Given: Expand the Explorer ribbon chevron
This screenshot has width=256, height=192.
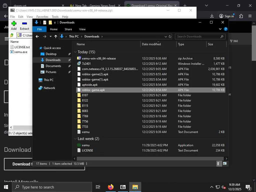Looking at the screenshot, I should pos(220,29).
